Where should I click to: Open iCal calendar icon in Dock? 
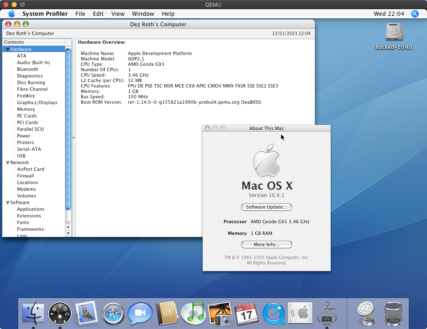(x=247, y=313)
